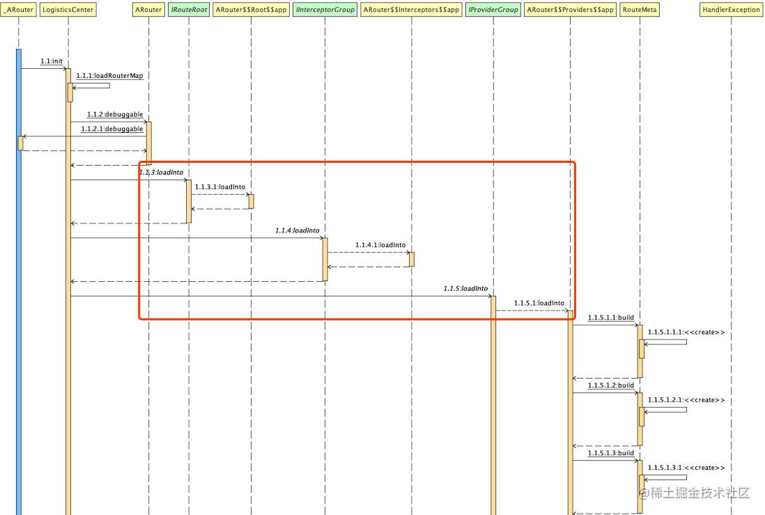Select the RouteMeta lifeline header
The image size is (765, 515).
pyautogui.click(x=640, y=10)
